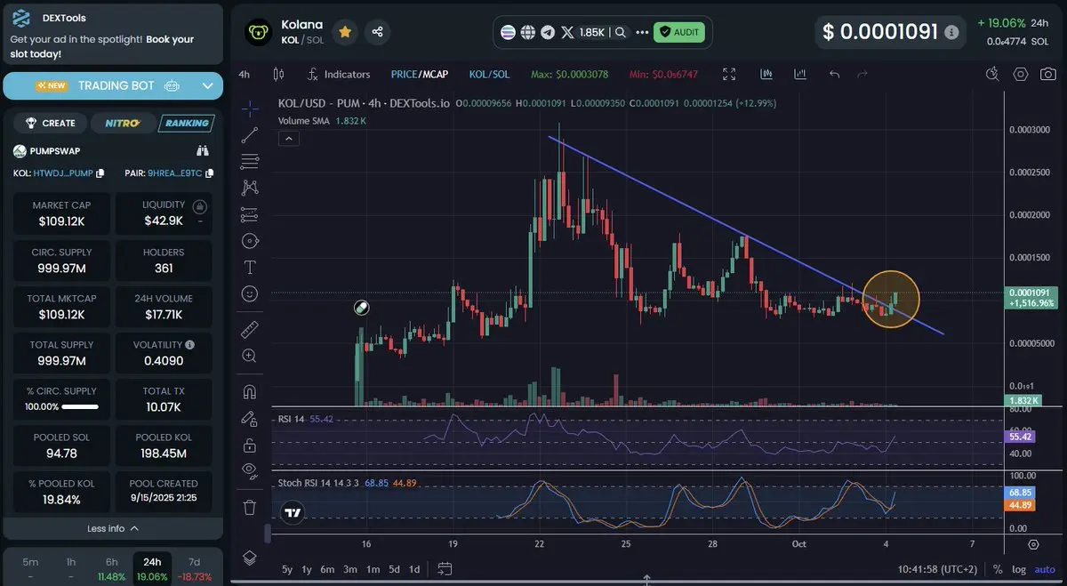Show price info icon beside $0.0001091

click(952, 32)
